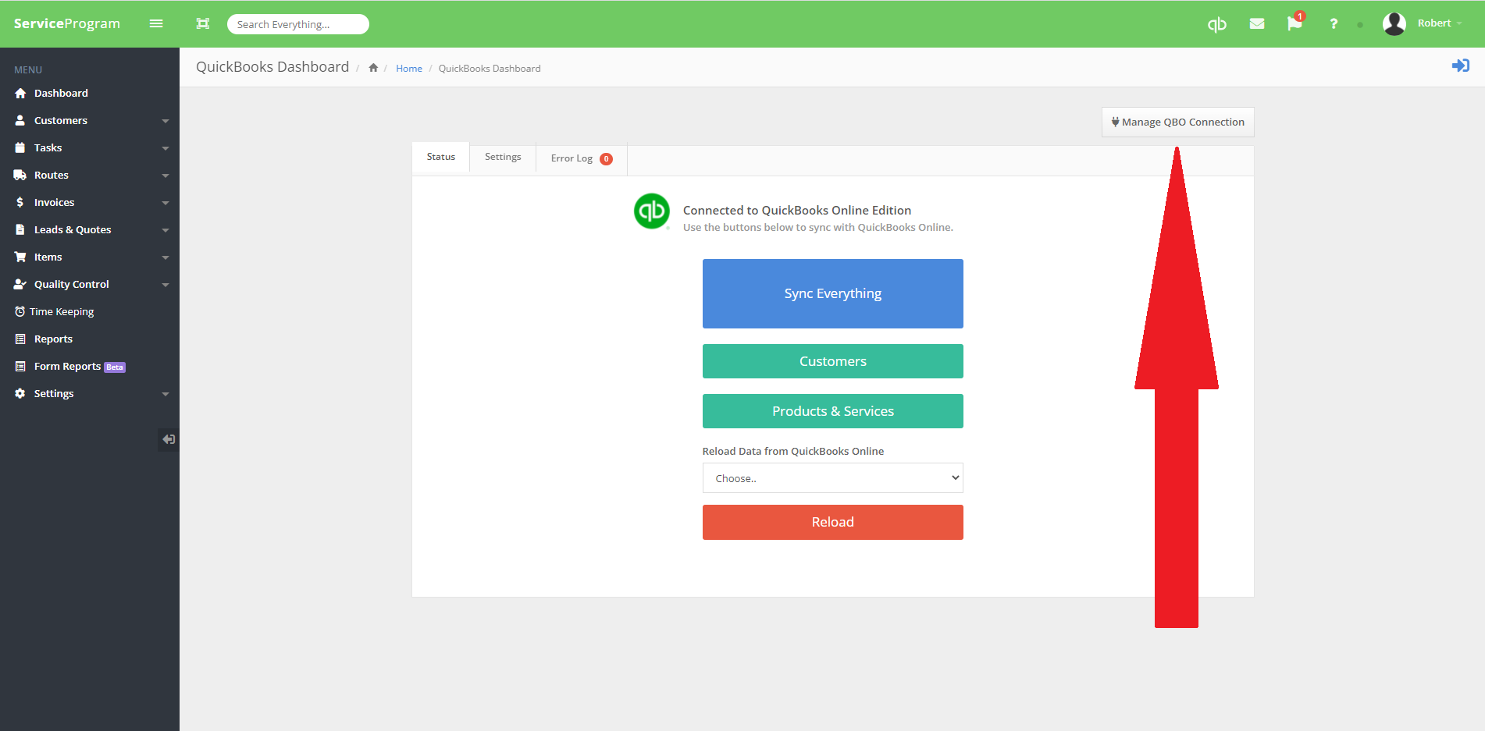Viewport: 1485px width, 731px height.
Task: Click the Form Reports list icon
Action: (x=20, y=366)
